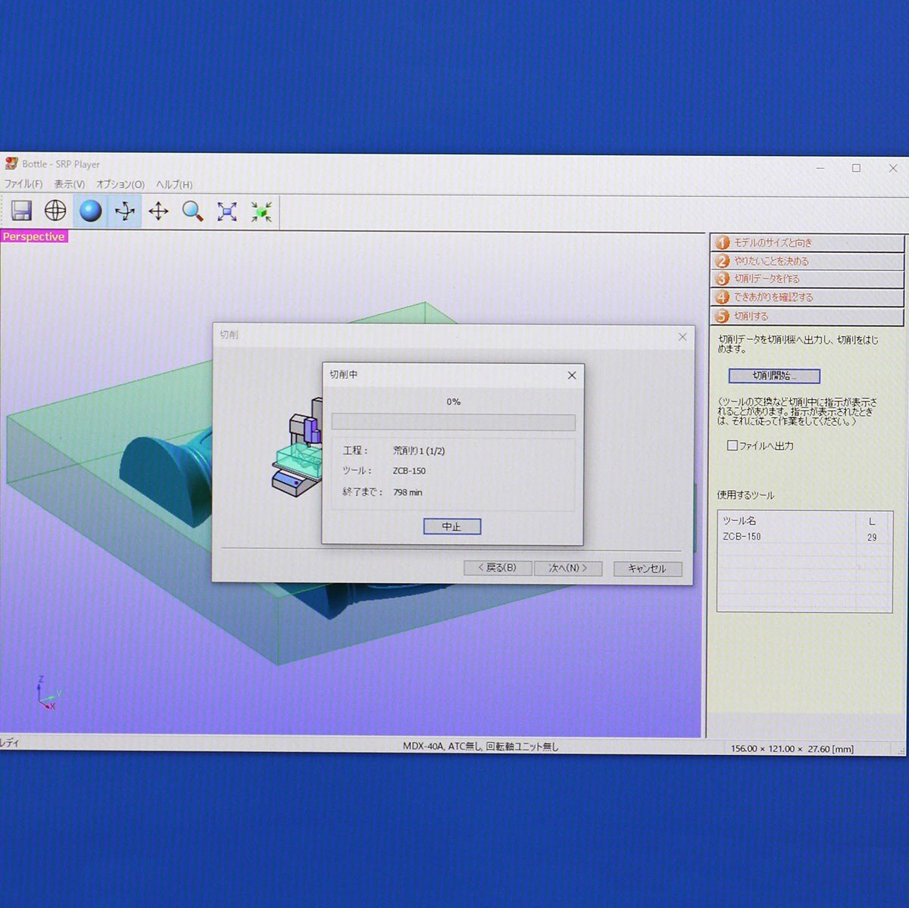Click the Save floppy disk icon
The image size is (909, 908).
[21, 211]
